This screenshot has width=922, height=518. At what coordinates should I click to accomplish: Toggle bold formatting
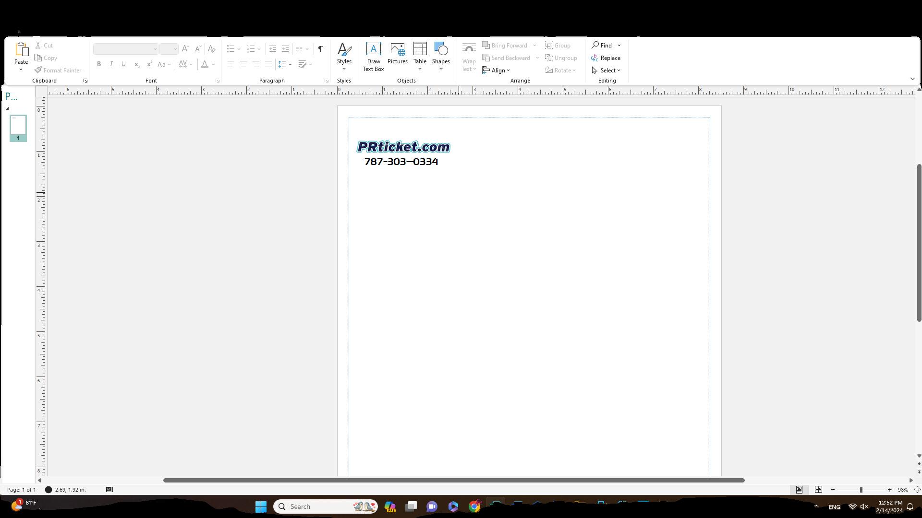pyautogui.click(x=99, y=64)
